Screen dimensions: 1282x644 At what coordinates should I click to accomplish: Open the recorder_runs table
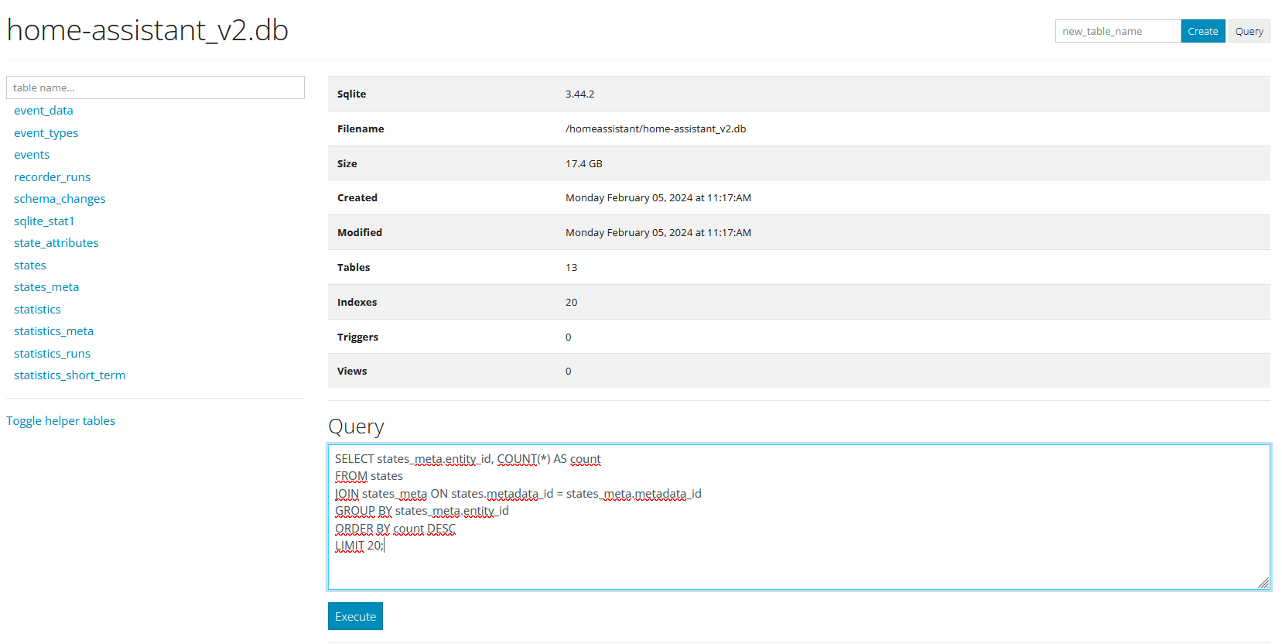tap(52, 177)
